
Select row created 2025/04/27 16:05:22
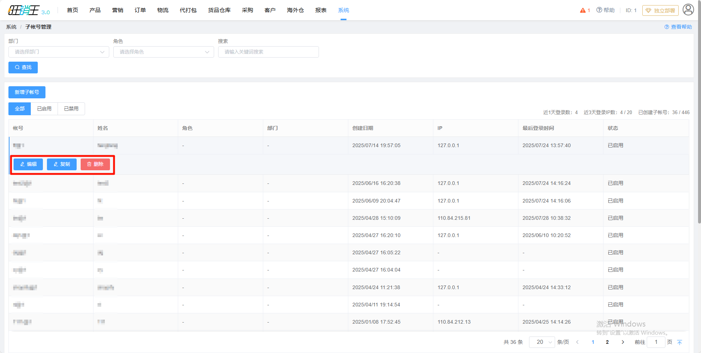tap(349, 252)
